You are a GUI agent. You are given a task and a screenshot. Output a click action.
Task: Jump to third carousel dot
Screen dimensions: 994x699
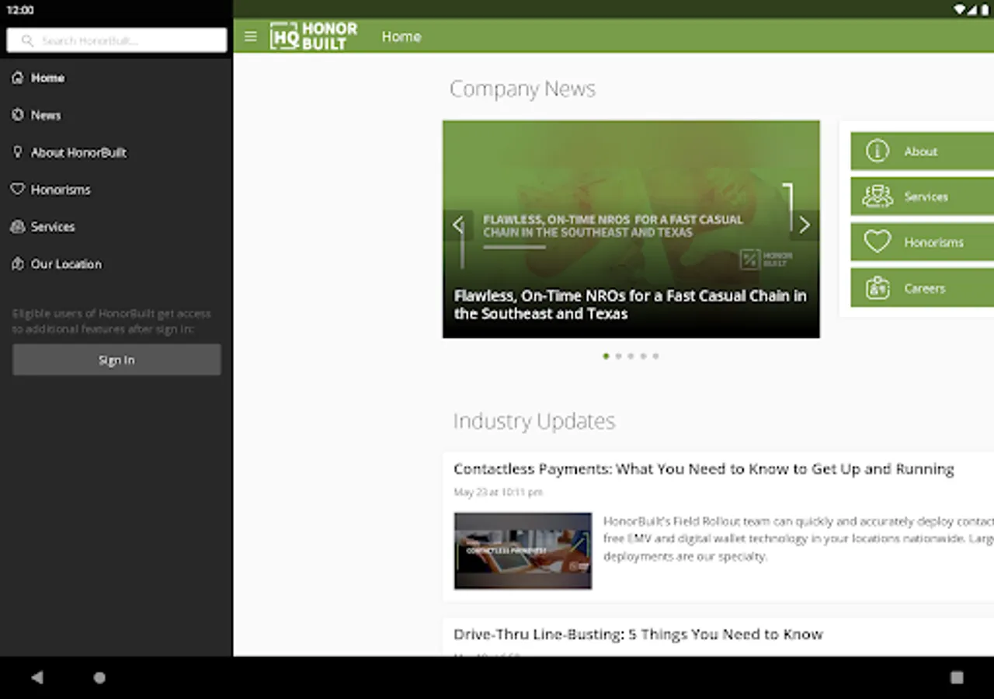(x=631, y=356)
